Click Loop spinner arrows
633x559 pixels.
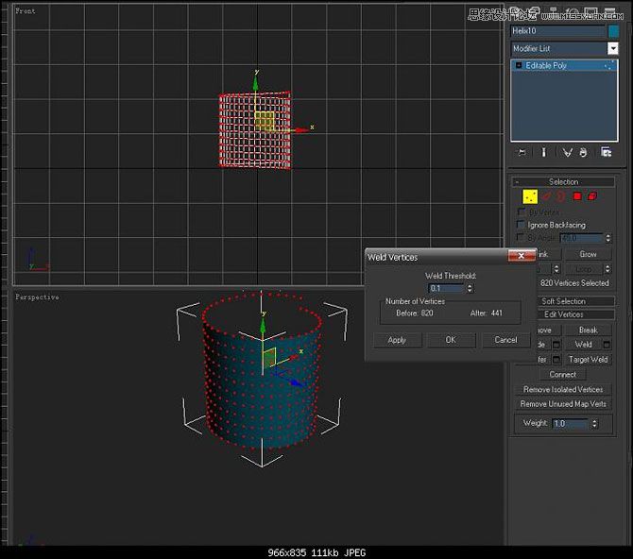click(607, 269)
